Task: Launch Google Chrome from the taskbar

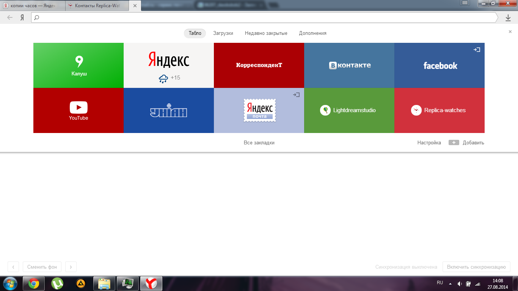Action: pyautogui.click(x=34, y=283)
